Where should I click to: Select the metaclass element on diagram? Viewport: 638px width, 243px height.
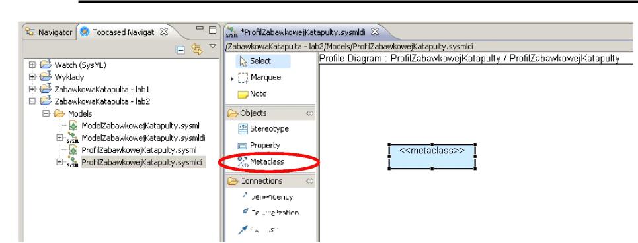(x=432, y=156)
